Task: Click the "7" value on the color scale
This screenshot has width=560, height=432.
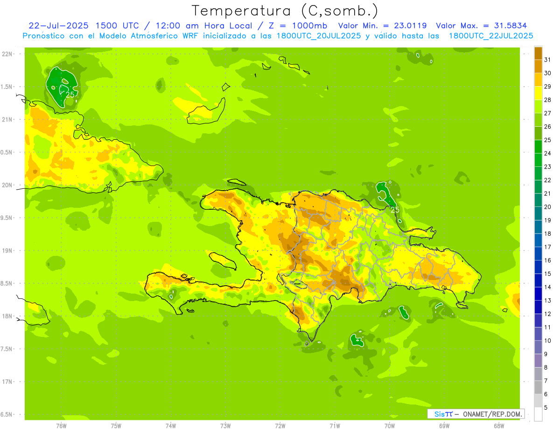Action: coord(546,381)
